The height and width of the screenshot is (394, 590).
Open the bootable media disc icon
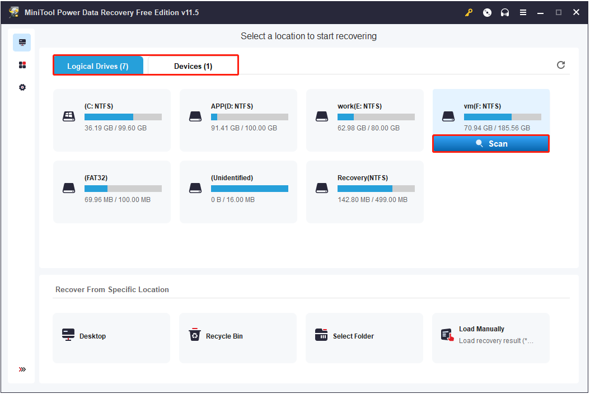pos(487,12)
